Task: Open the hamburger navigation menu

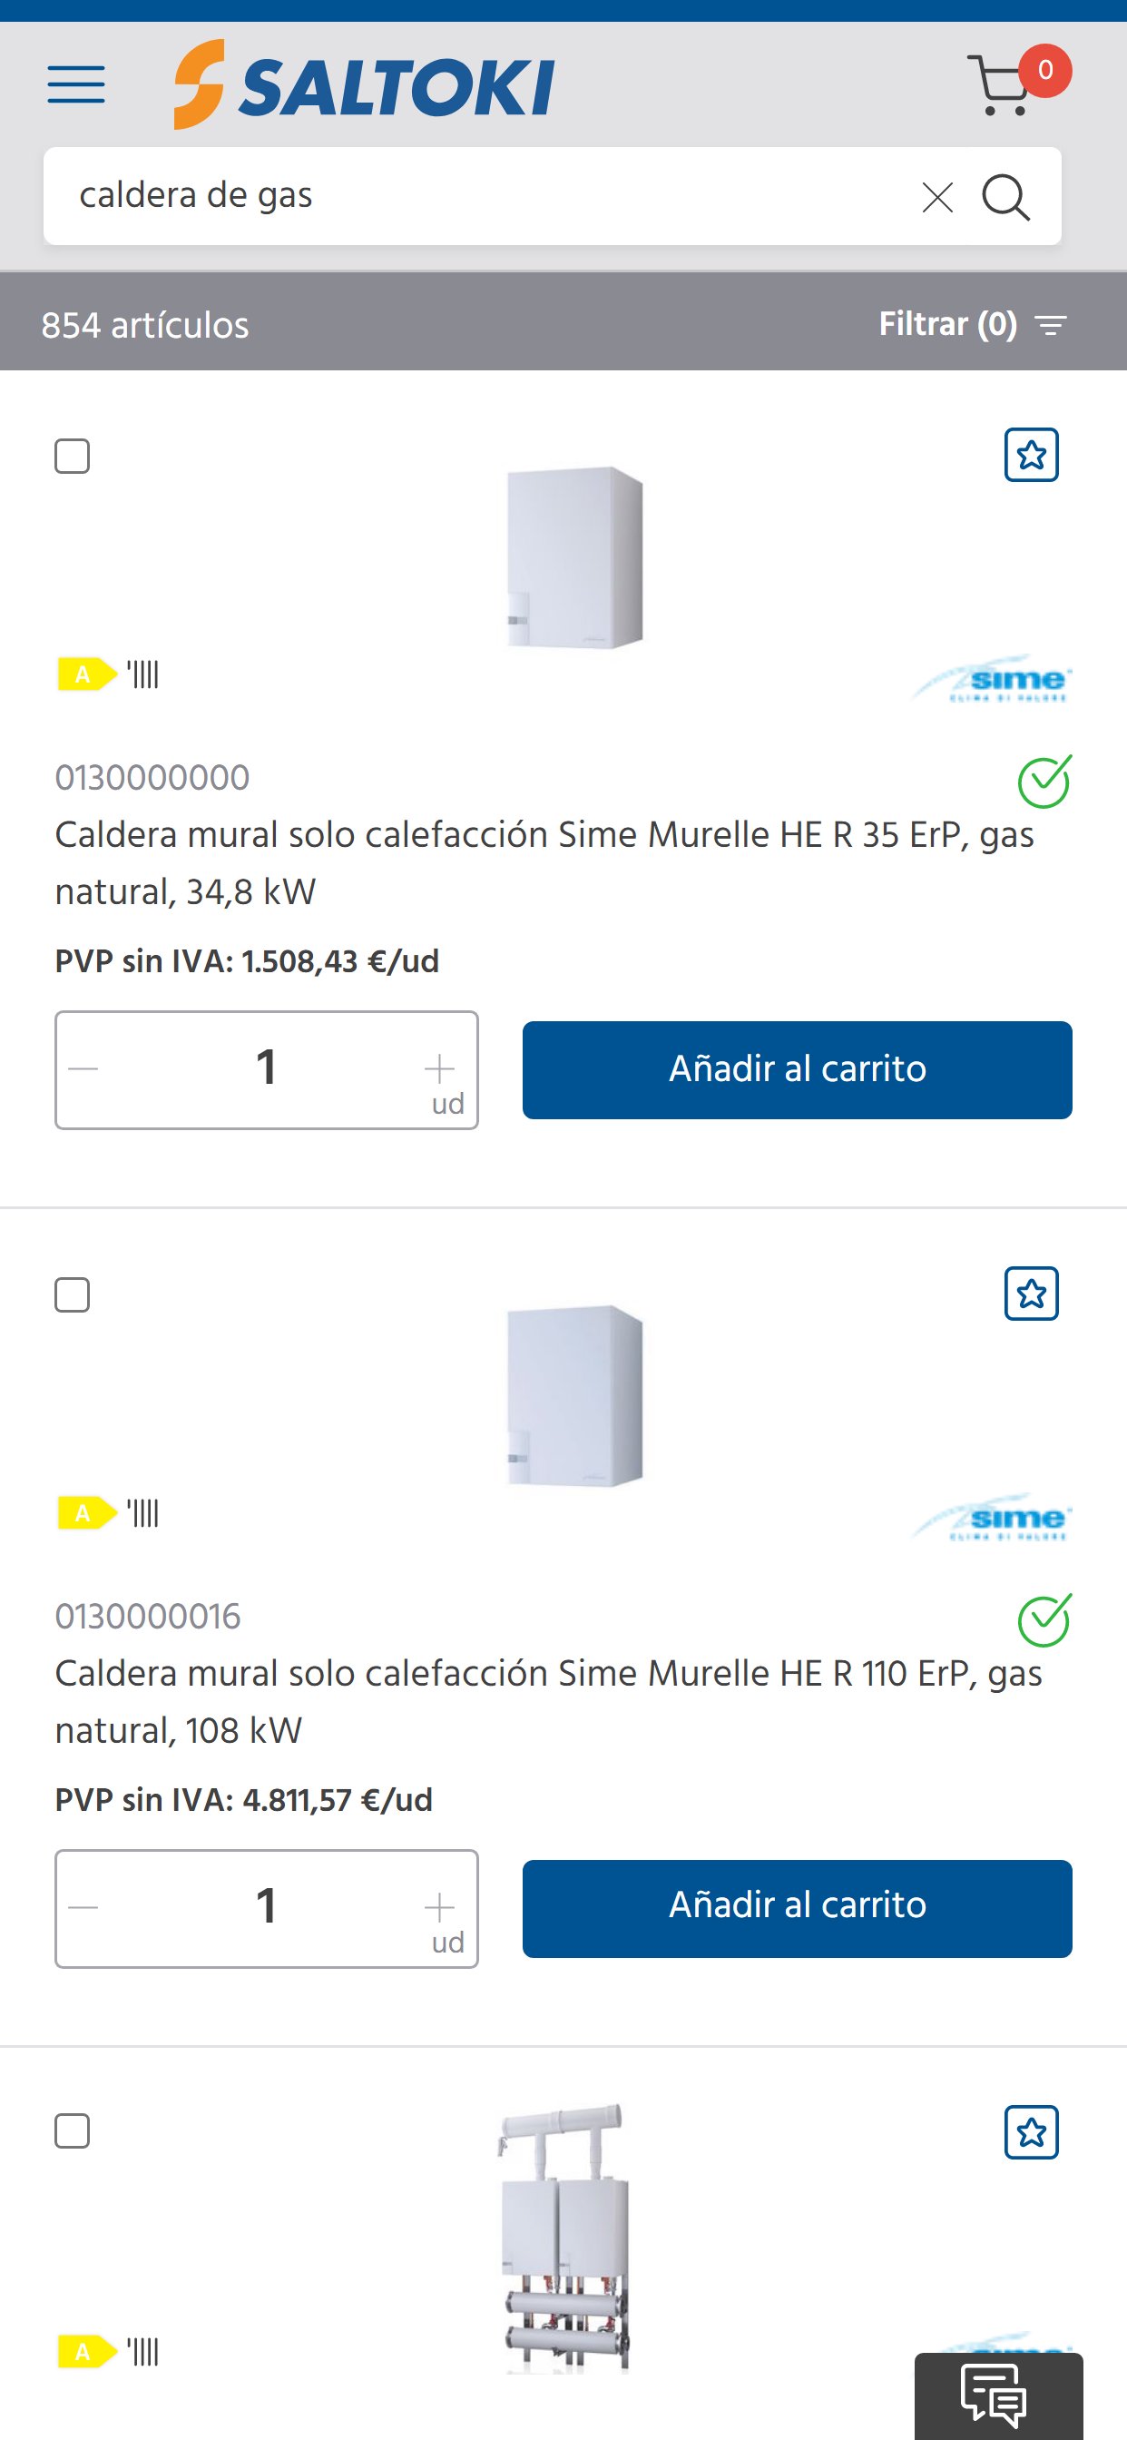Action: coord(75,84)
